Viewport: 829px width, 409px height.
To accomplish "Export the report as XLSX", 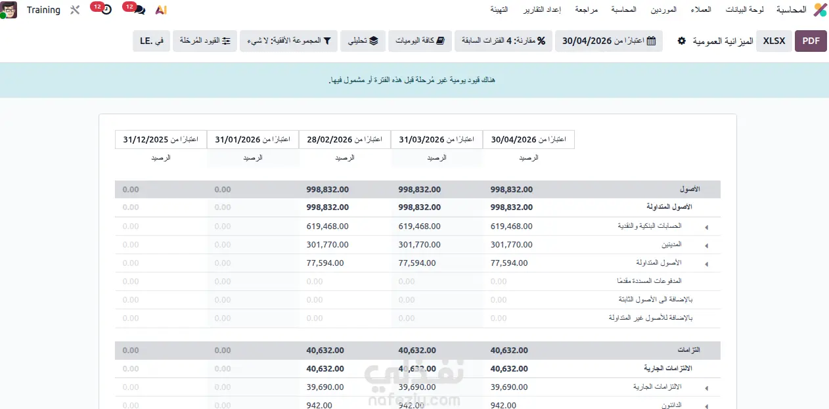I will tap(774, 41).
